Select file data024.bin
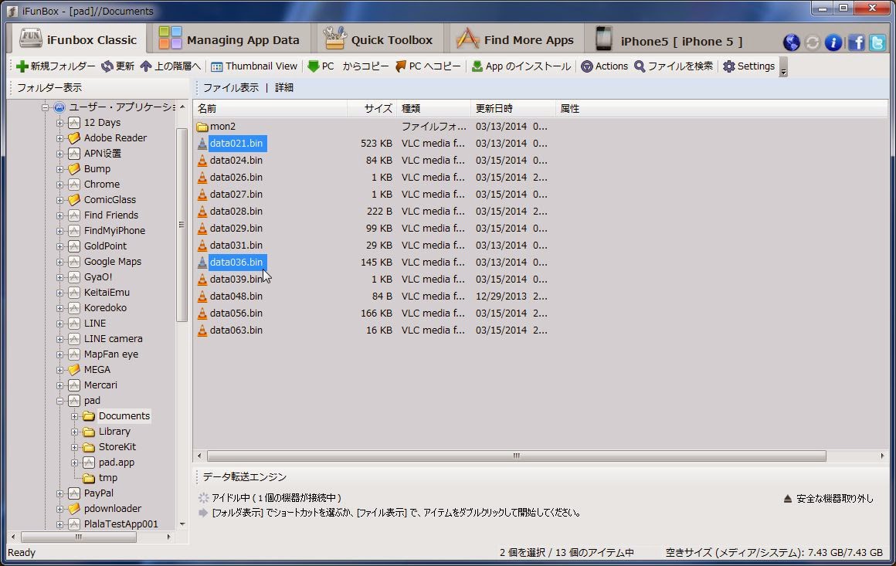 coord(236,161)
